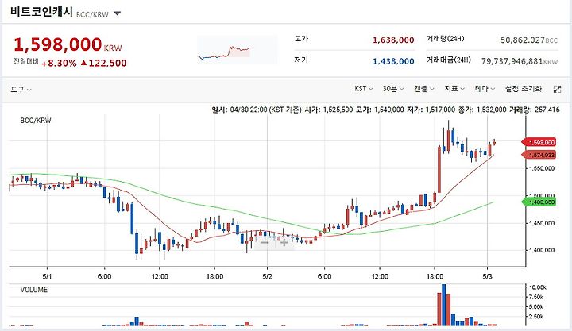Open the 테마 theme dropdown
Image resolution: width=572 pixels, height=331 pixels.
pyautogui.click(x=485, y=89)
